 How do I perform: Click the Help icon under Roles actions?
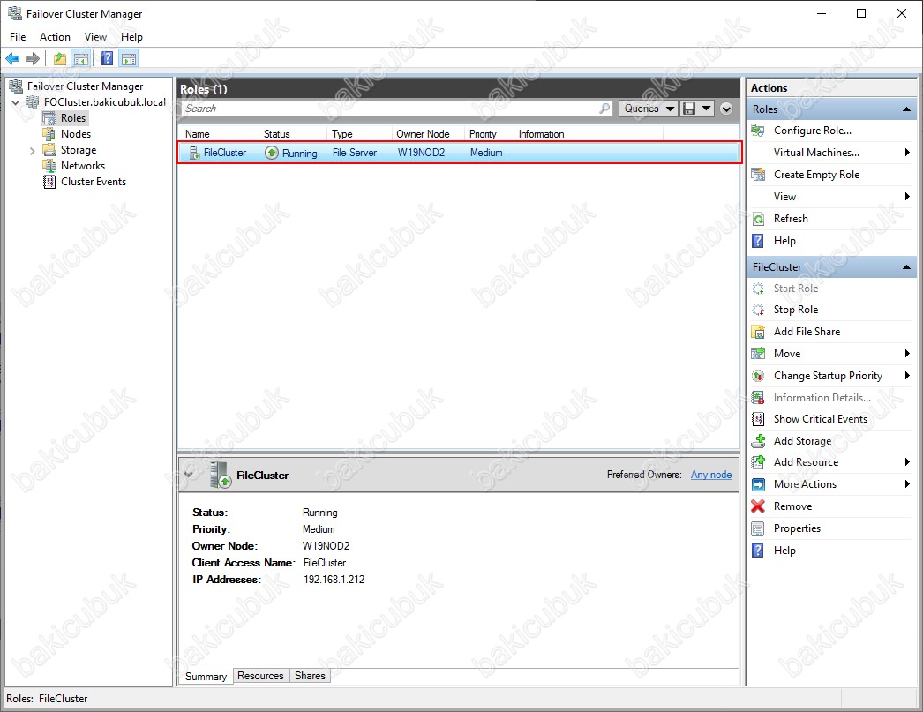(x=758, y=241)
